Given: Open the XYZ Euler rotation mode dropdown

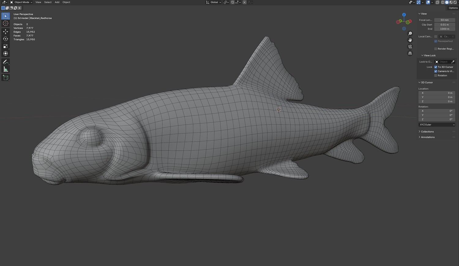Looking at the screenshot, I should 437,125.
